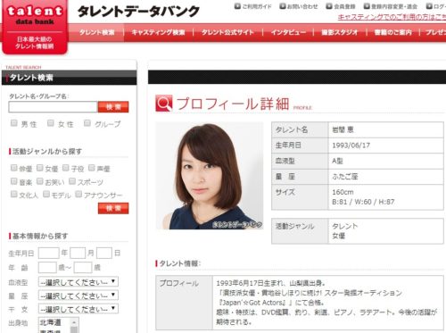This screenshot has height=333, width=446.
Task: Tick the 男性 checkbox
Action: 14,123
